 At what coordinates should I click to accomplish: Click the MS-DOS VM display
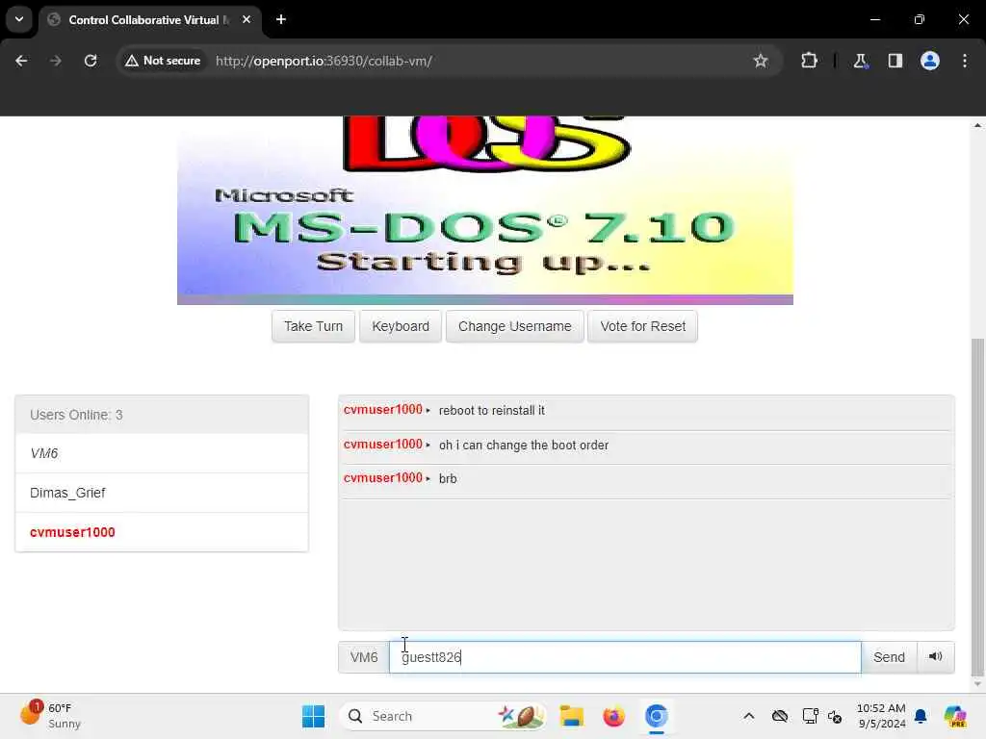point(485,211)
